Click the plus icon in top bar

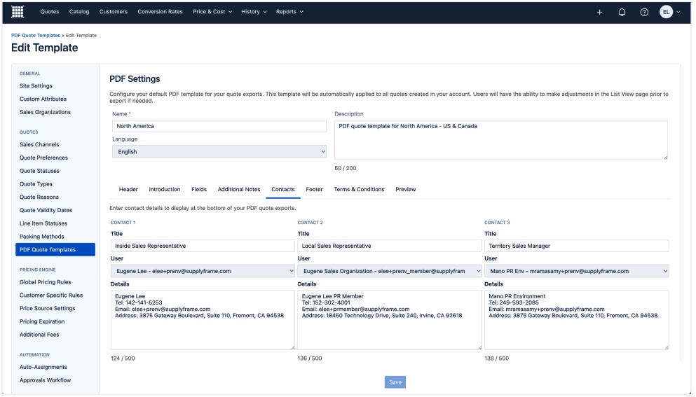pos(599,12)
